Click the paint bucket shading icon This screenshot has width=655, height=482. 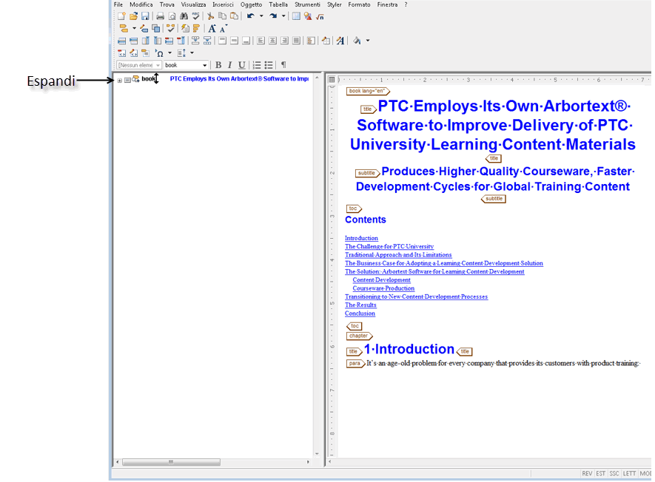tap(357, 41)
